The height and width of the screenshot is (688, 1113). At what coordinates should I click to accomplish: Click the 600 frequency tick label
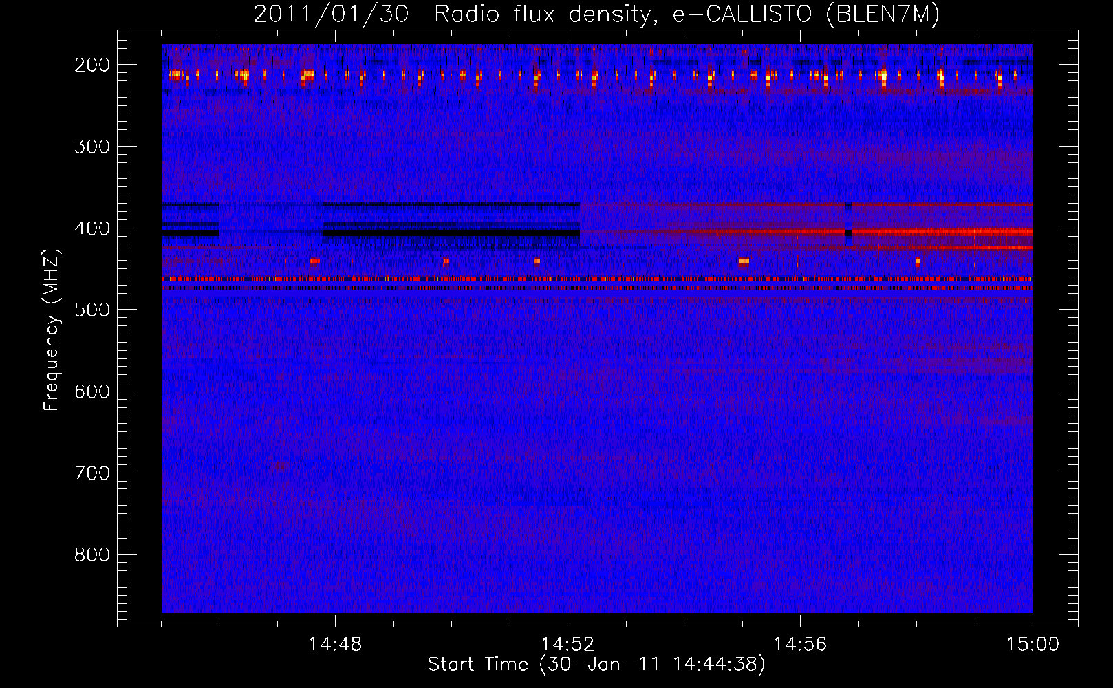click(x=92, y=391)
